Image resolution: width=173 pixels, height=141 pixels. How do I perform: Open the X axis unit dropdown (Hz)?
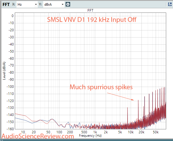27,5
